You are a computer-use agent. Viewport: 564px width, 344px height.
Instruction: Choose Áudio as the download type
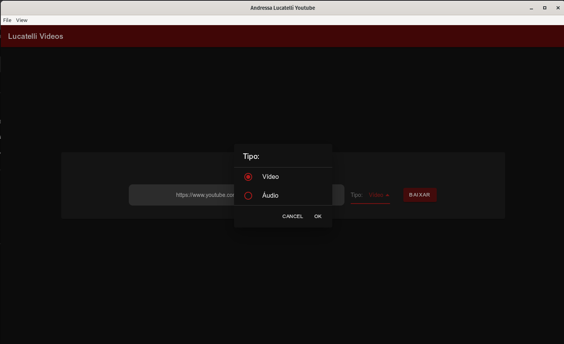click(x=270, y=195)
